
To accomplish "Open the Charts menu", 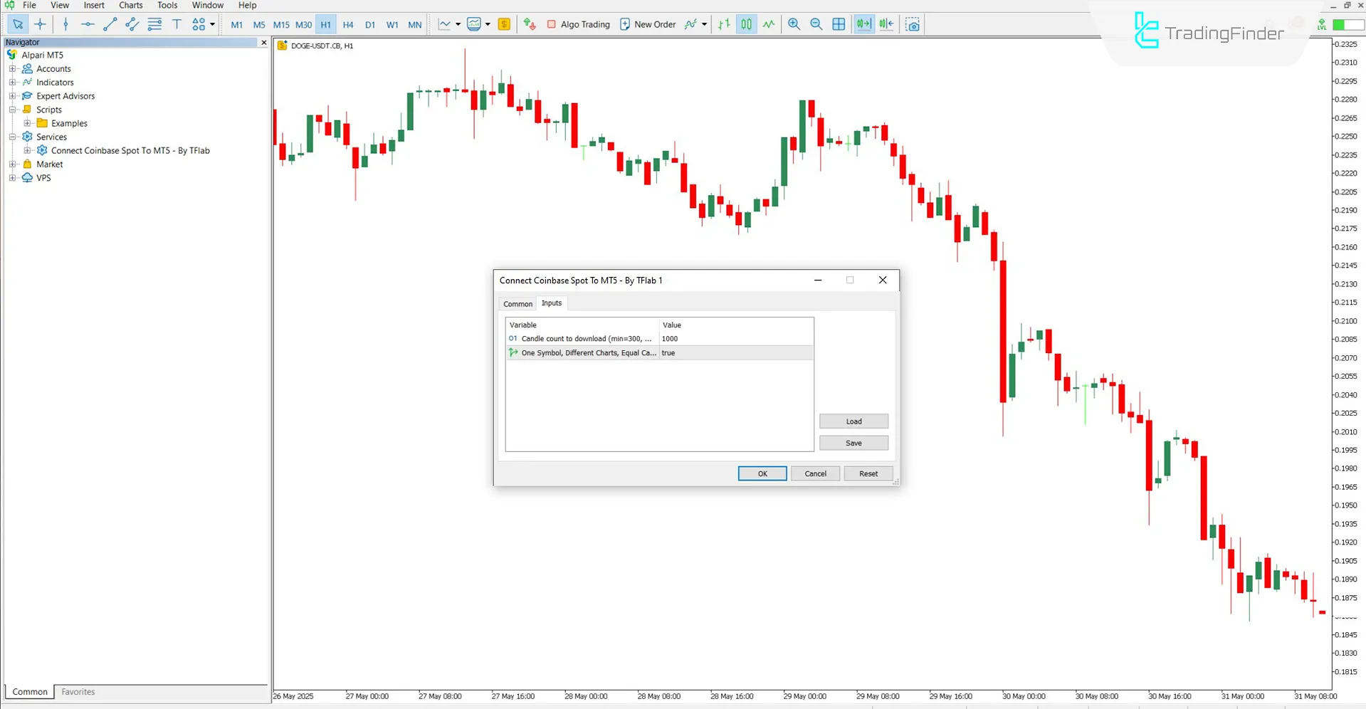I will 130,6.
